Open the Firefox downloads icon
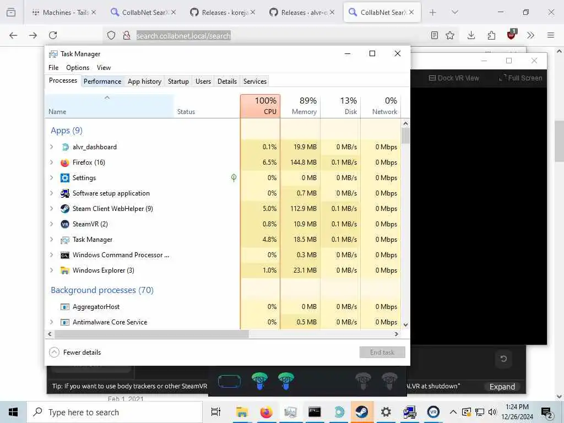 (471, 35)
